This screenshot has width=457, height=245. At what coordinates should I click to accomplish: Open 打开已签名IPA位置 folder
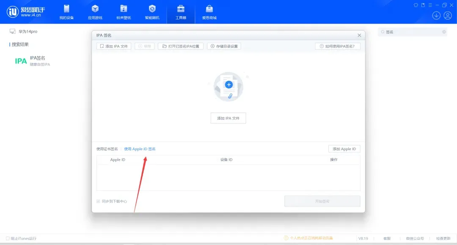click(181, 46)
